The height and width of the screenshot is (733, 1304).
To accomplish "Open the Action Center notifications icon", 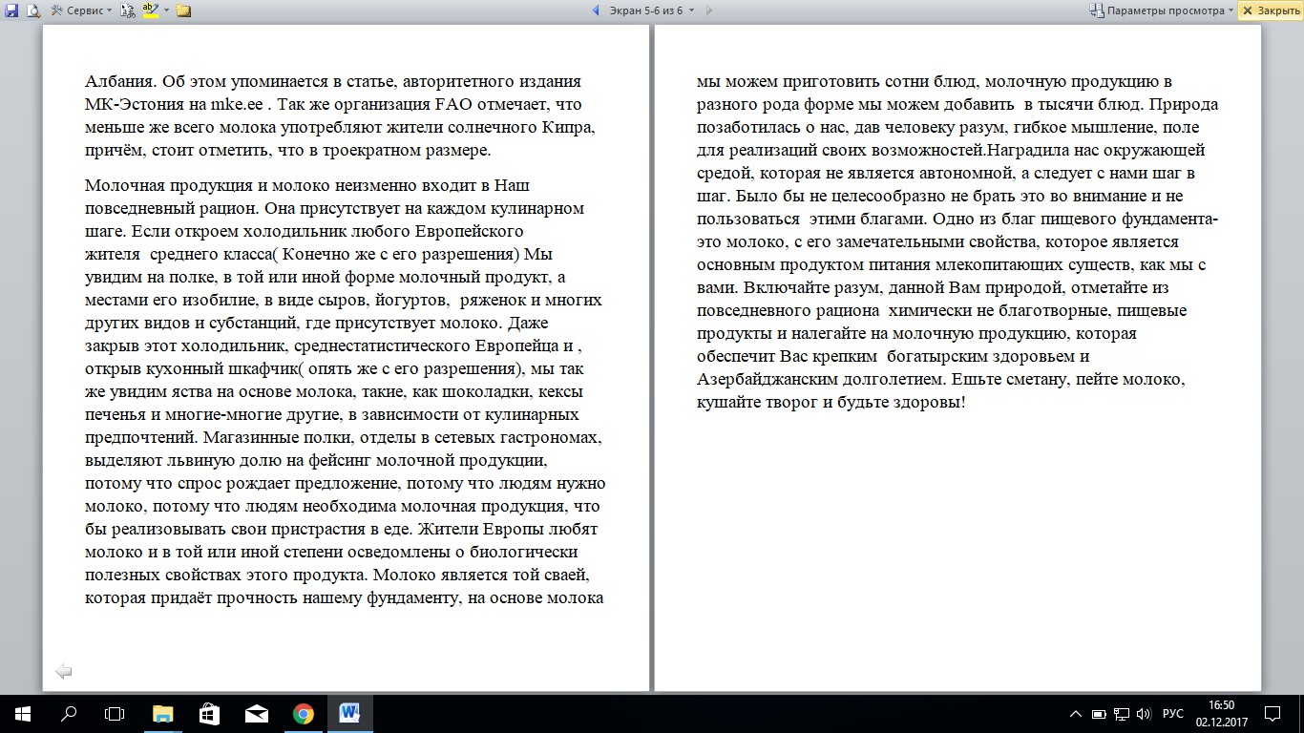I will tap(1272, 714).
